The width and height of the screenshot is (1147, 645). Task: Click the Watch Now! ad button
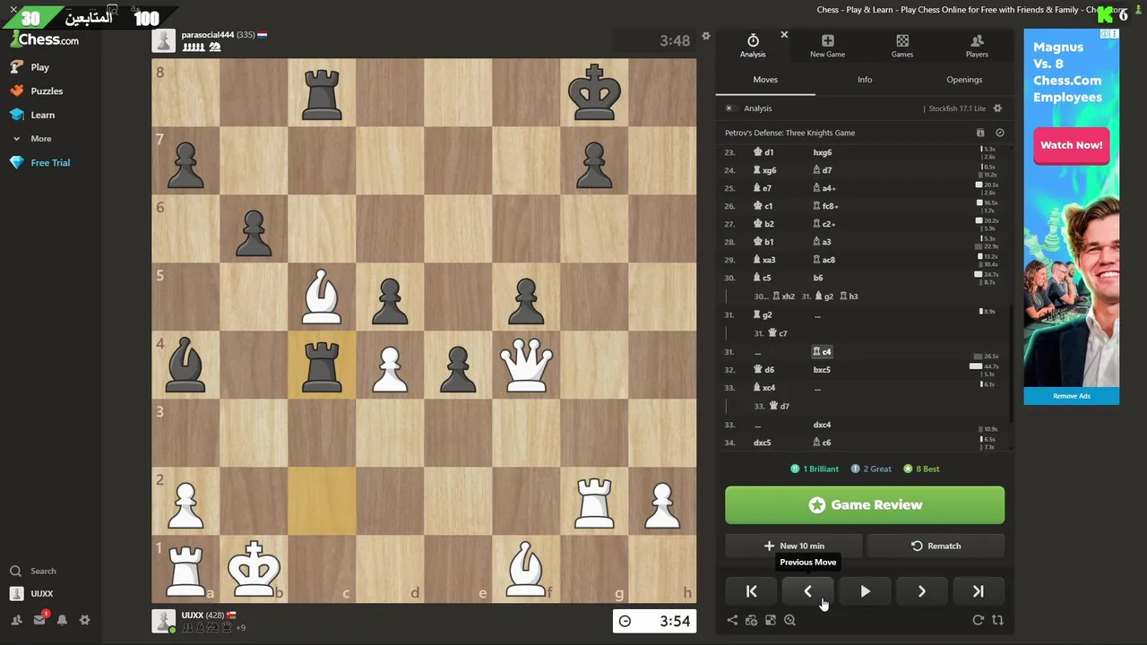click(x=1071, y=145)
